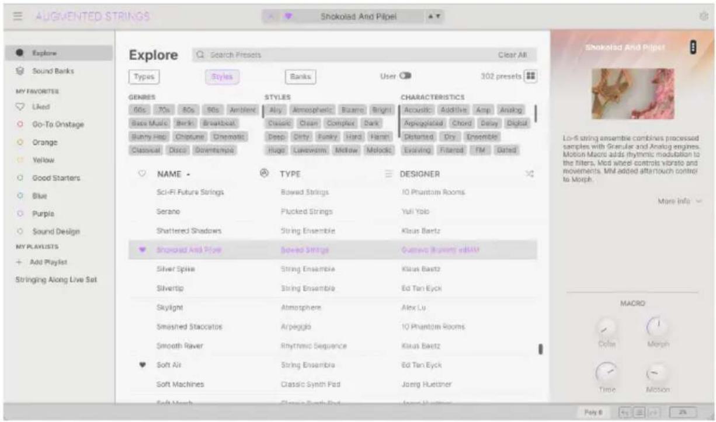This screenshot has height=422, width=716.
Task: Click the shuffle presets icon
Action: click(x=530, y=174)
